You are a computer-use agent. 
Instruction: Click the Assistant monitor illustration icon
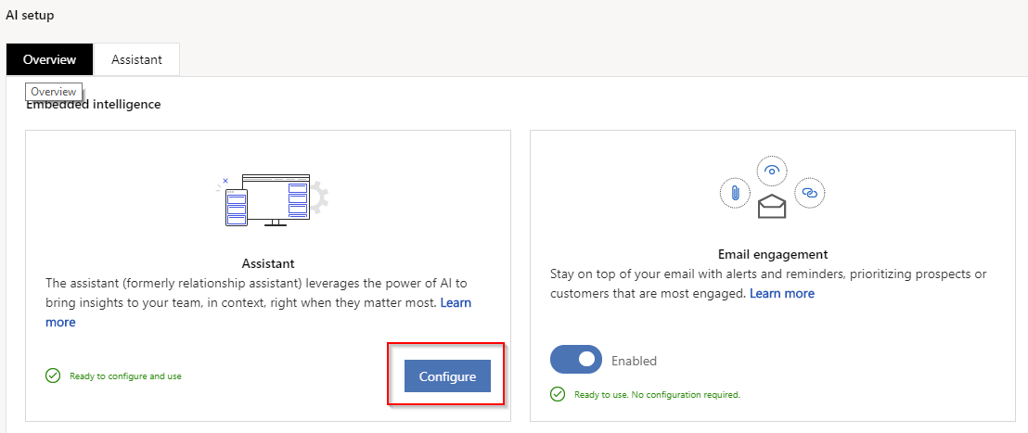click(x=267, y=199)
